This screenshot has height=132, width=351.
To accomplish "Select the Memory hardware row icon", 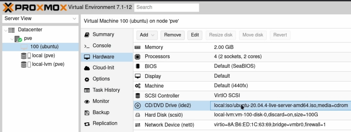I will (137, 47).
